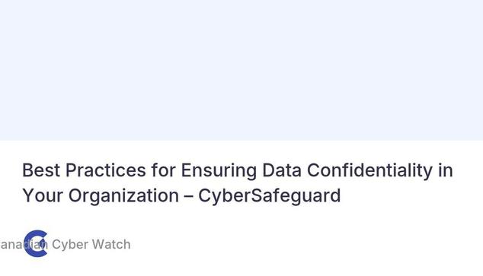Click the word 'Confidentiality' in title
The height and width of the screenshot is (276, 483).
coord(370,170)
